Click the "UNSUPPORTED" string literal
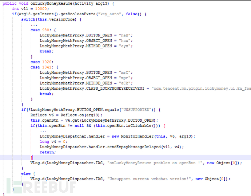The height and width of the screenshot is (196, 251). pos(136,110)
